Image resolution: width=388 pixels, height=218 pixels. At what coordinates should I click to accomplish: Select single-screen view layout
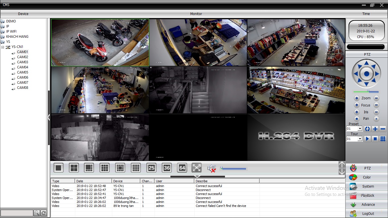(58, 168)
